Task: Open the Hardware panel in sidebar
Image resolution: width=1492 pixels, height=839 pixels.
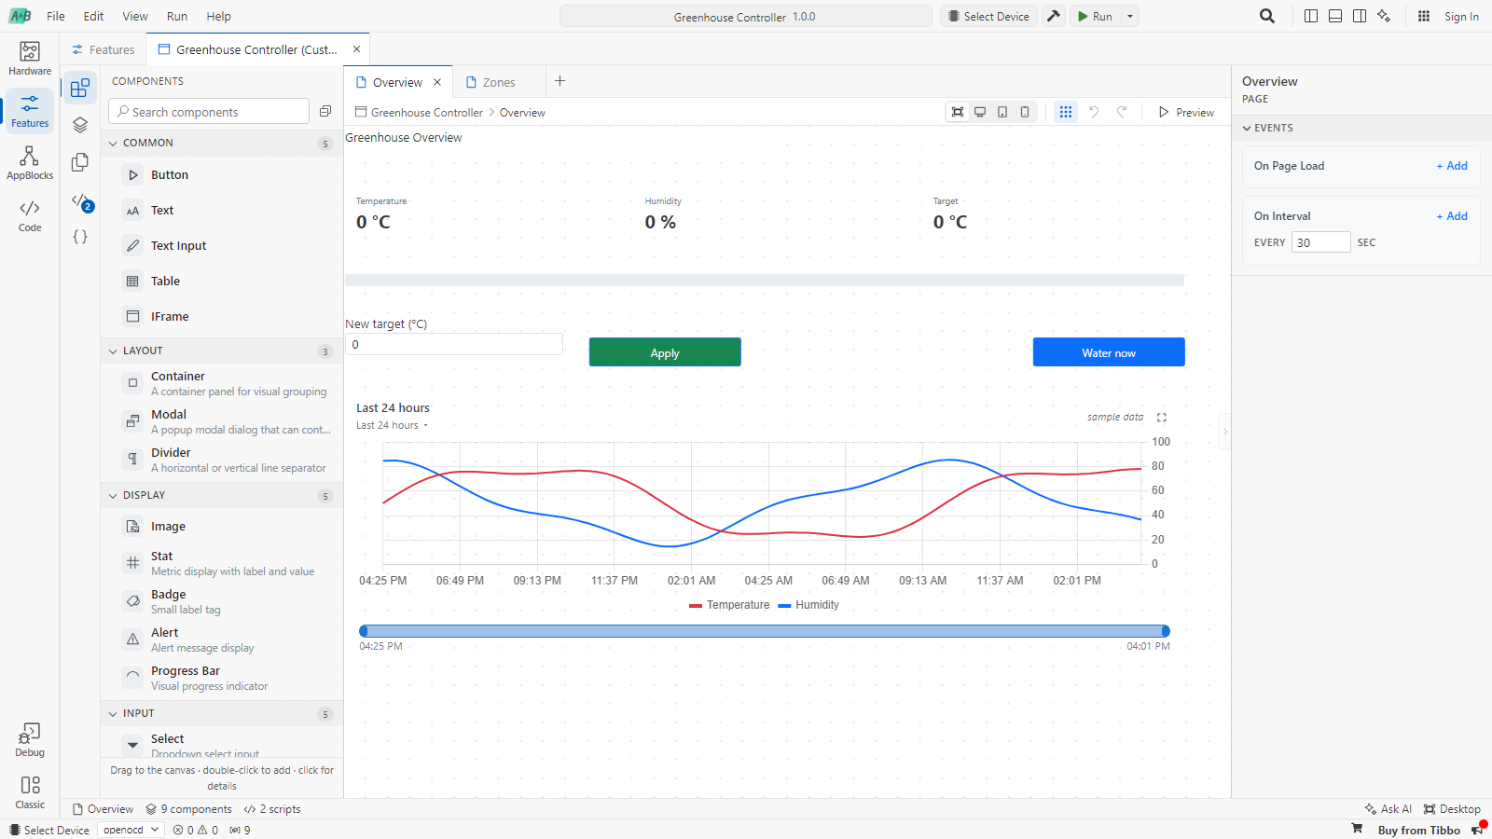Action: (x=30, y=59)
